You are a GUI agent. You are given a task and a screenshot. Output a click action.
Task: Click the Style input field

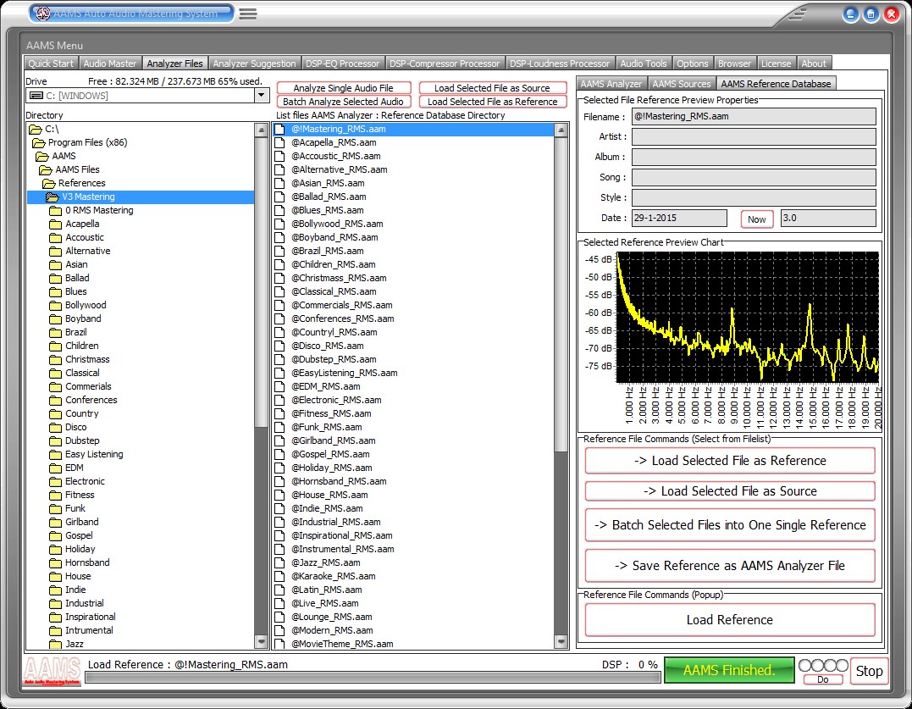point(754,197)
